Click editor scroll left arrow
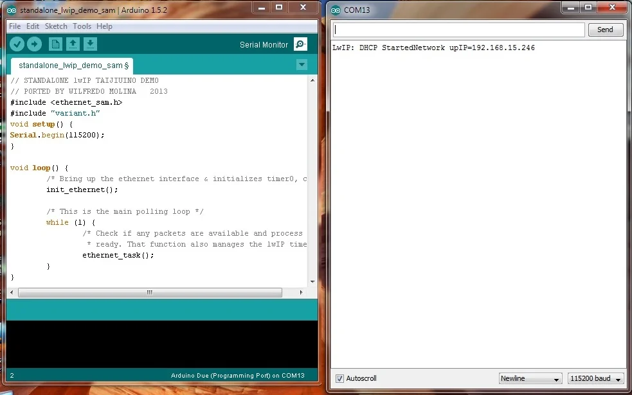Screen dimensions: 632x395 point(12,292)
